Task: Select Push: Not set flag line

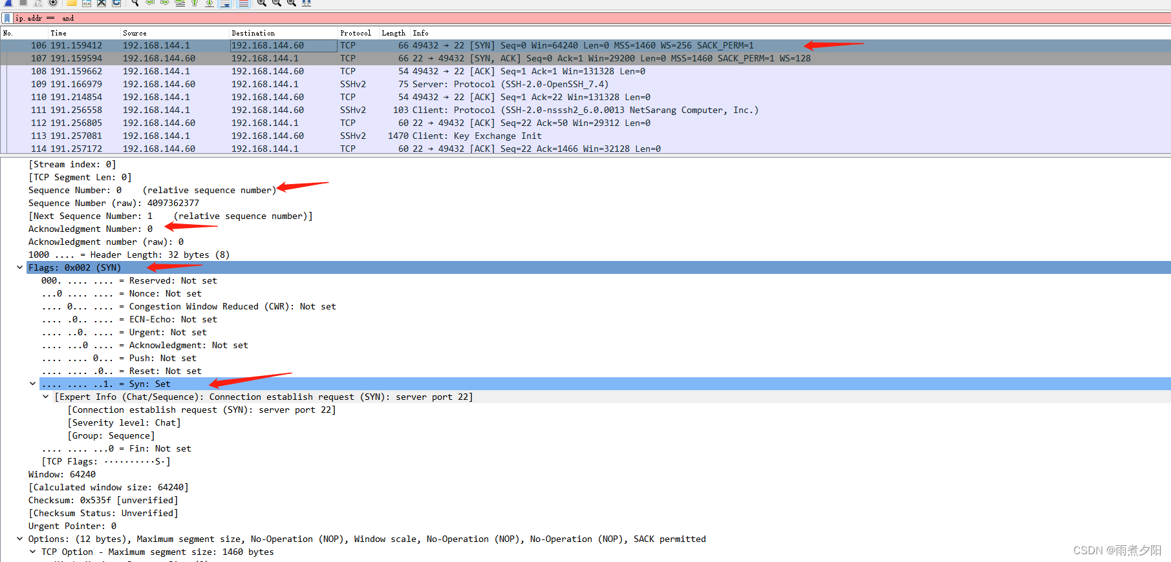Action: pyautogui.click(x=119, y=358)
